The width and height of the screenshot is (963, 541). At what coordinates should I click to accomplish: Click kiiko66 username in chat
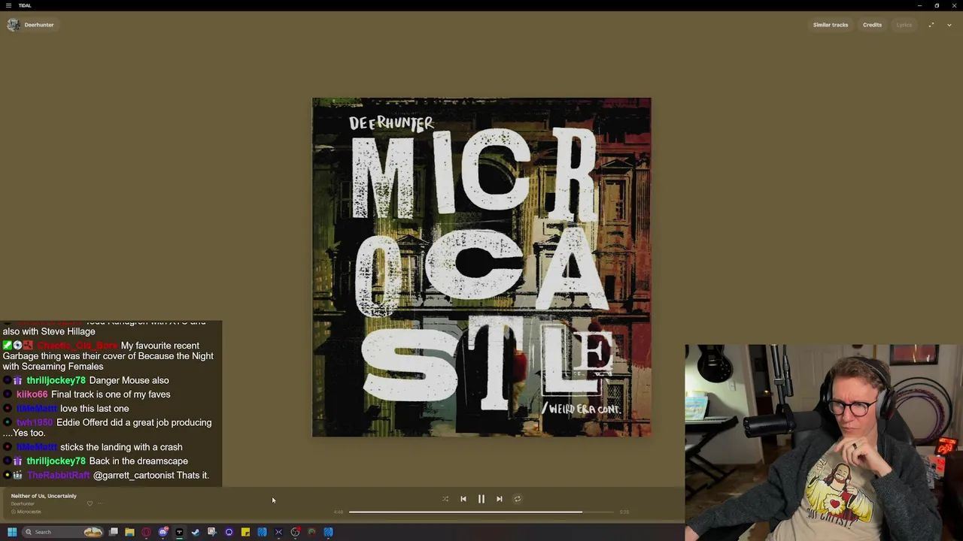(x=32, y=394)
